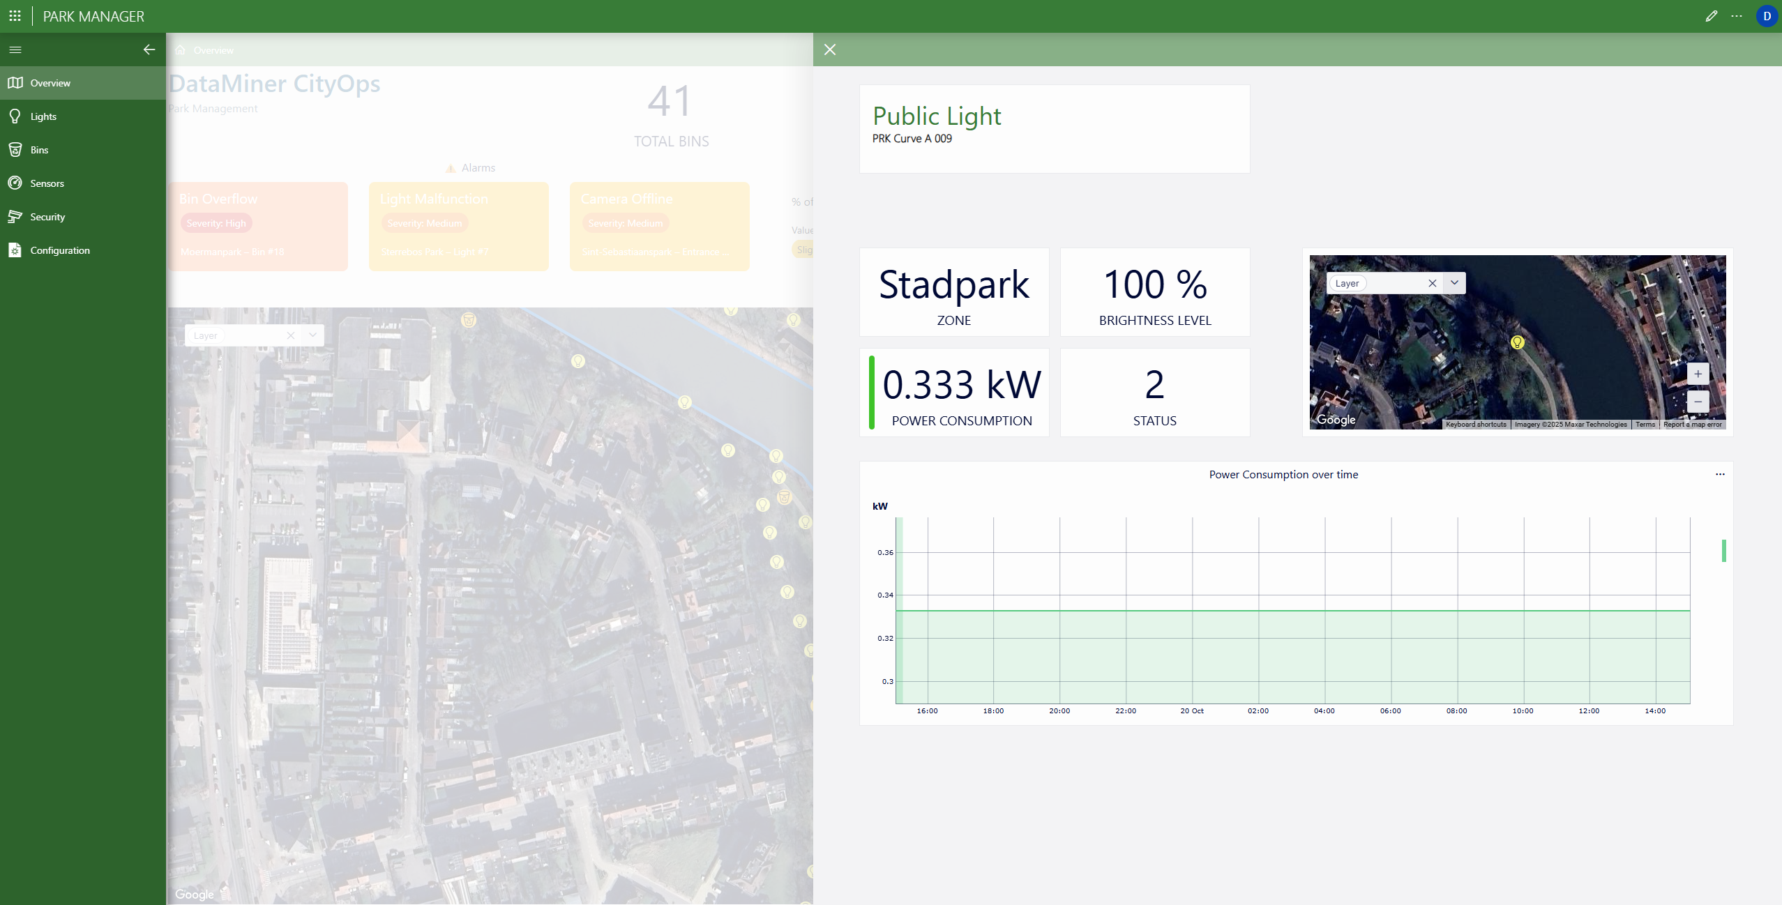Go to the Lights page
Viewport: 1782px width, 905px height.
pyautogui.click(x=43, y=116)
